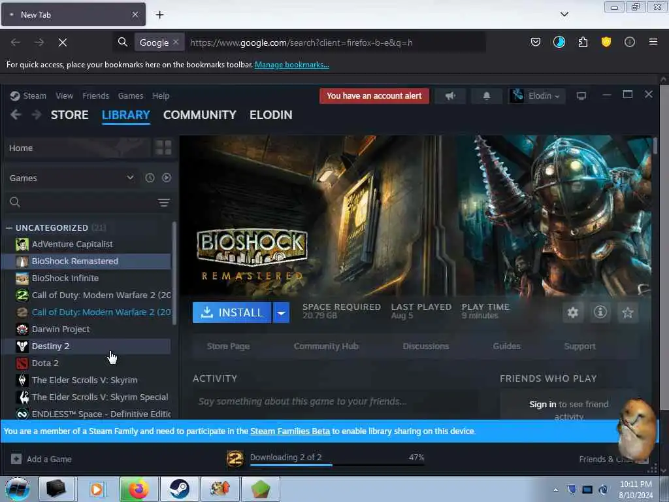669x502 pixels.
Task: Open the Firefox list all tabs chevron
Action: tap(564, 14)
